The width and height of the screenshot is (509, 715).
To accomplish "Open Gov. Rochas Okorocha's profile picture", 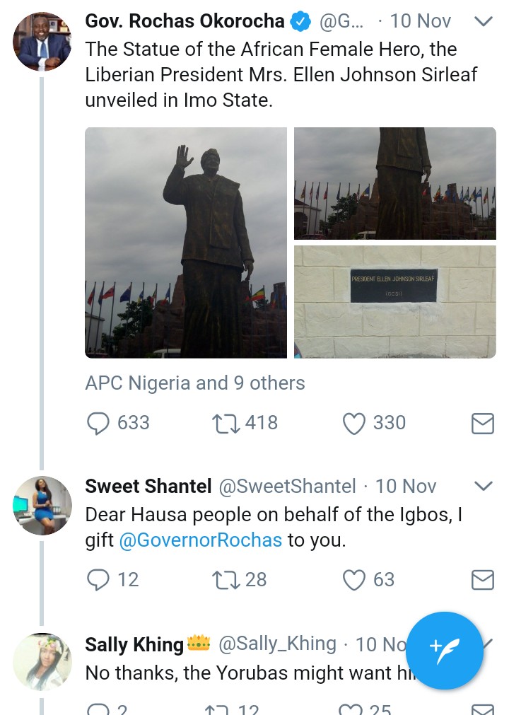I will (42, 41).
